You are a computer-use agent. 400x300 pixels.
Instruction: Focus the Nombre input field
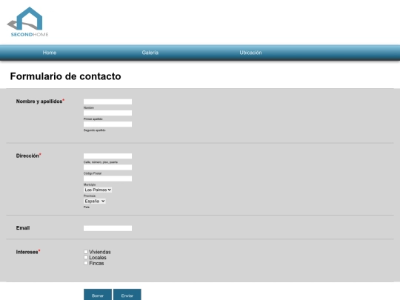coord(107,101)
